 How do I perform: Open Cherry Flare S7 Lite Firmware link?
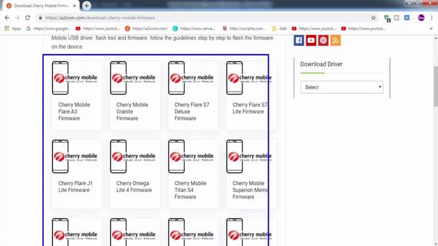point(250,108)
